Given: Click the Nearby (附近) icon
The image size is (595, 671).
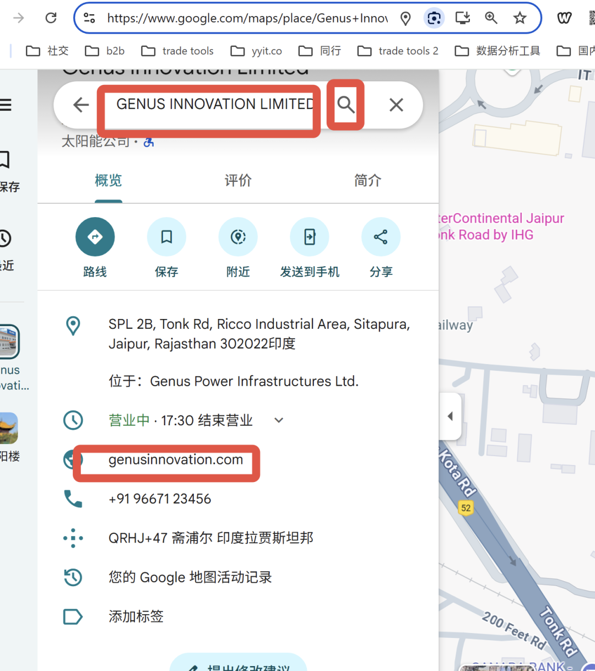Looking at the screenshot, I should [x=238, y=236].
